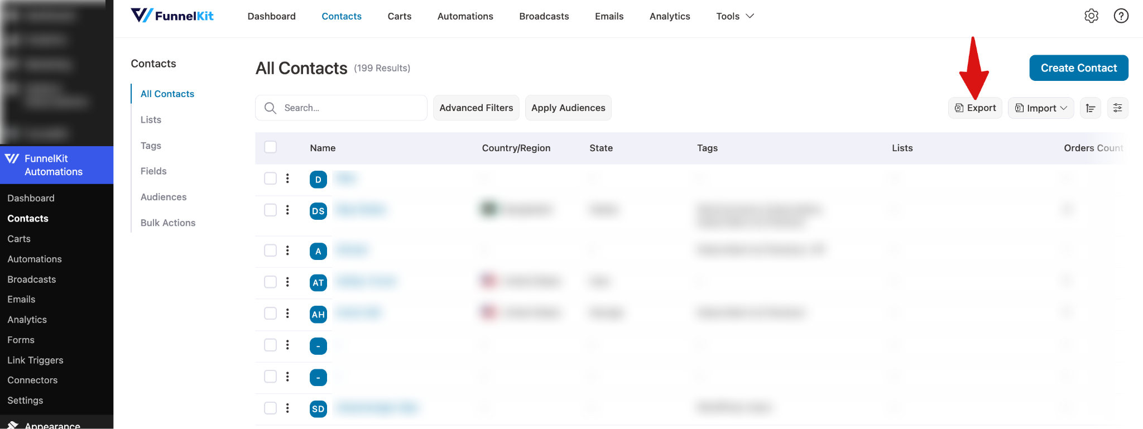Open Emails in top navigation

coord(609,16)
